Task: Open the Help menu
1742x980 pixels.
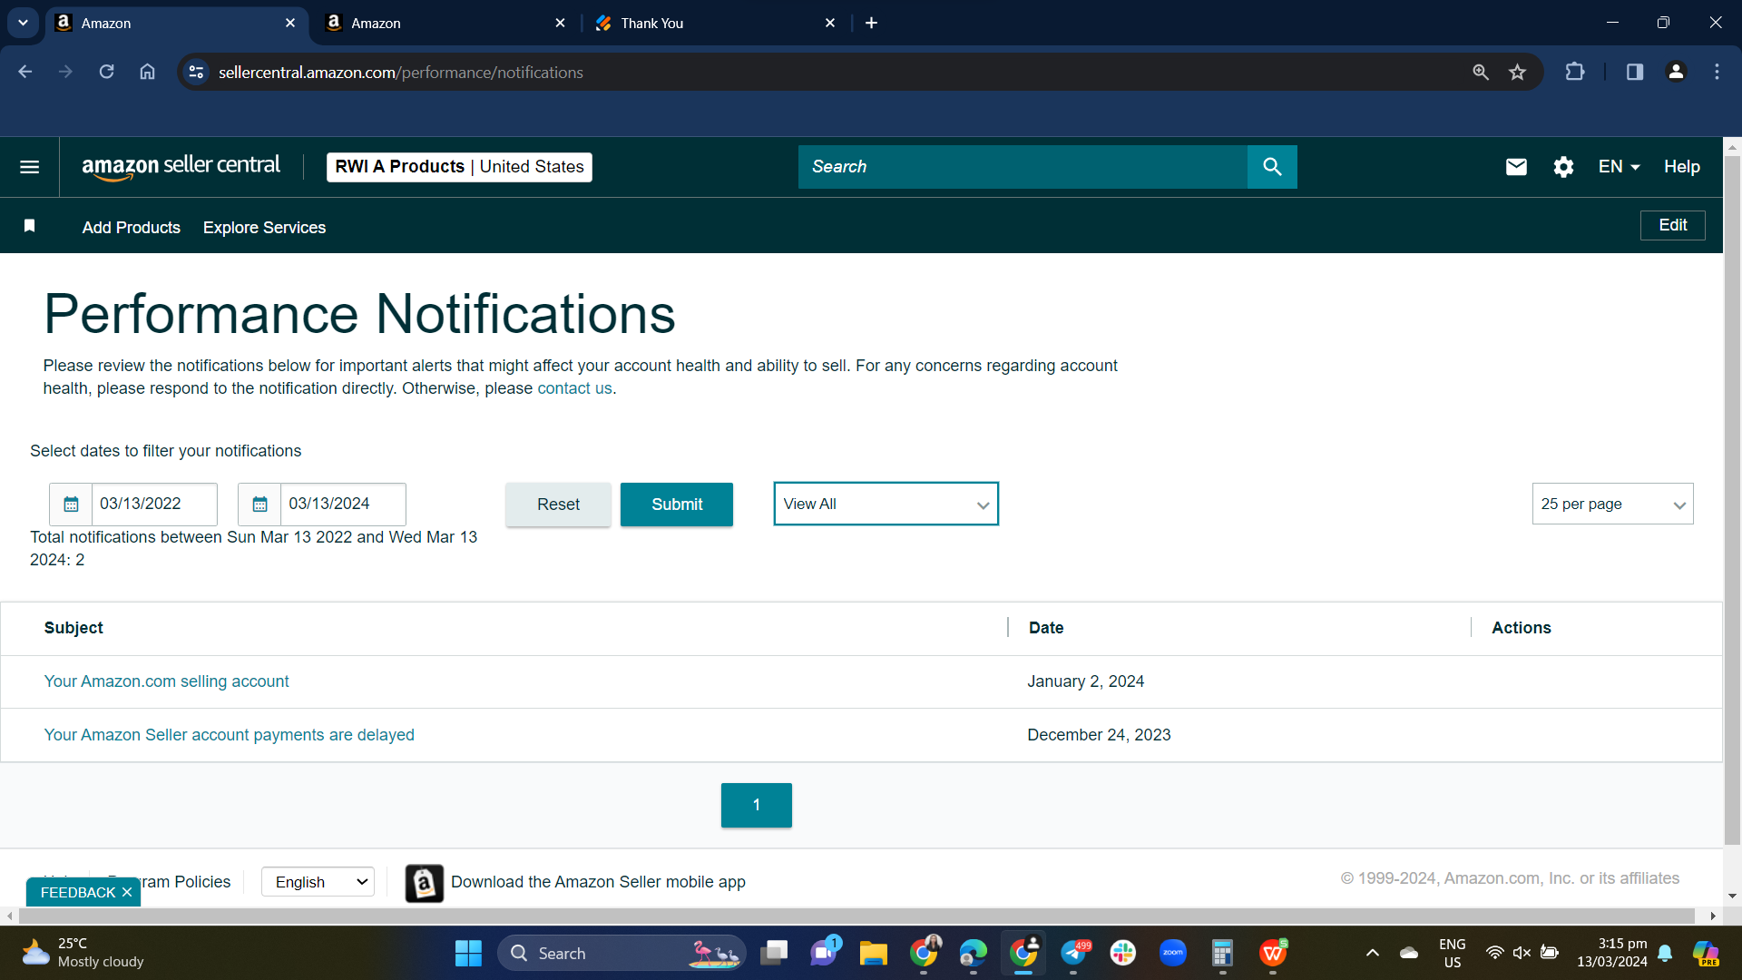Action: coord(1681,167)
